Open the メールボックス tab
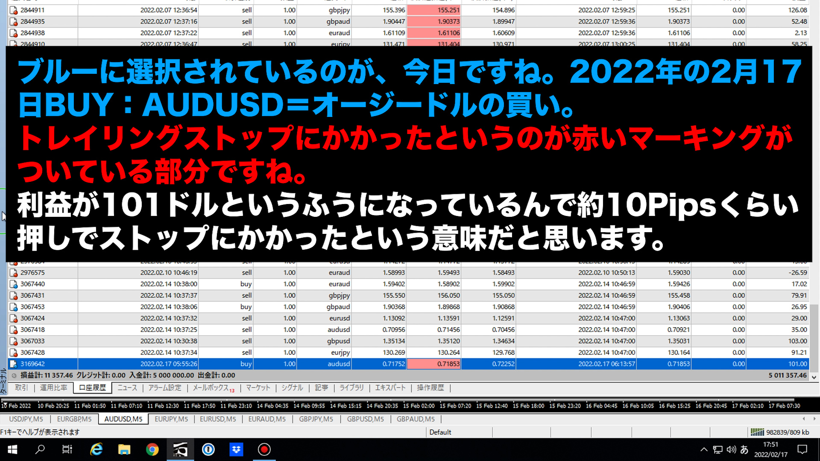 coord(211,388)
